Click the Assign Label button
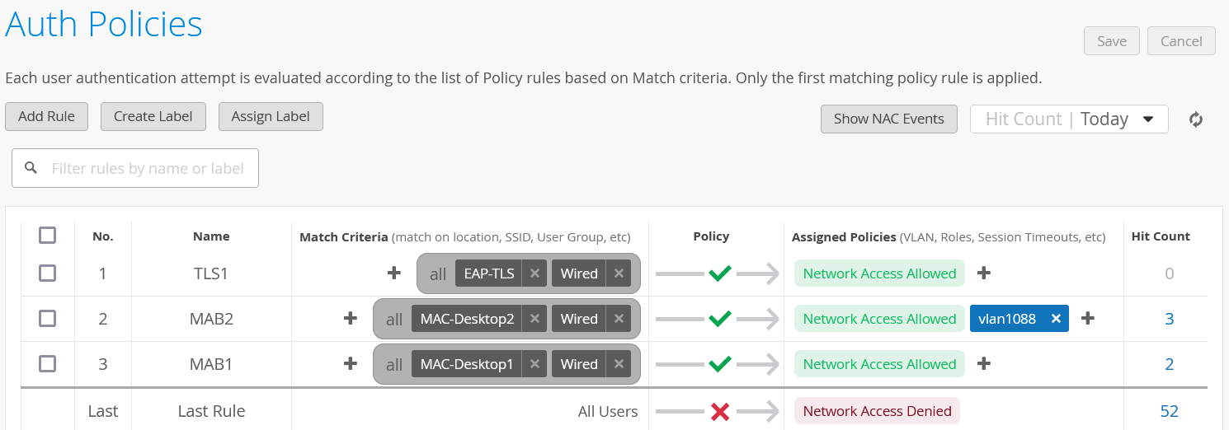 click(271, 117)
